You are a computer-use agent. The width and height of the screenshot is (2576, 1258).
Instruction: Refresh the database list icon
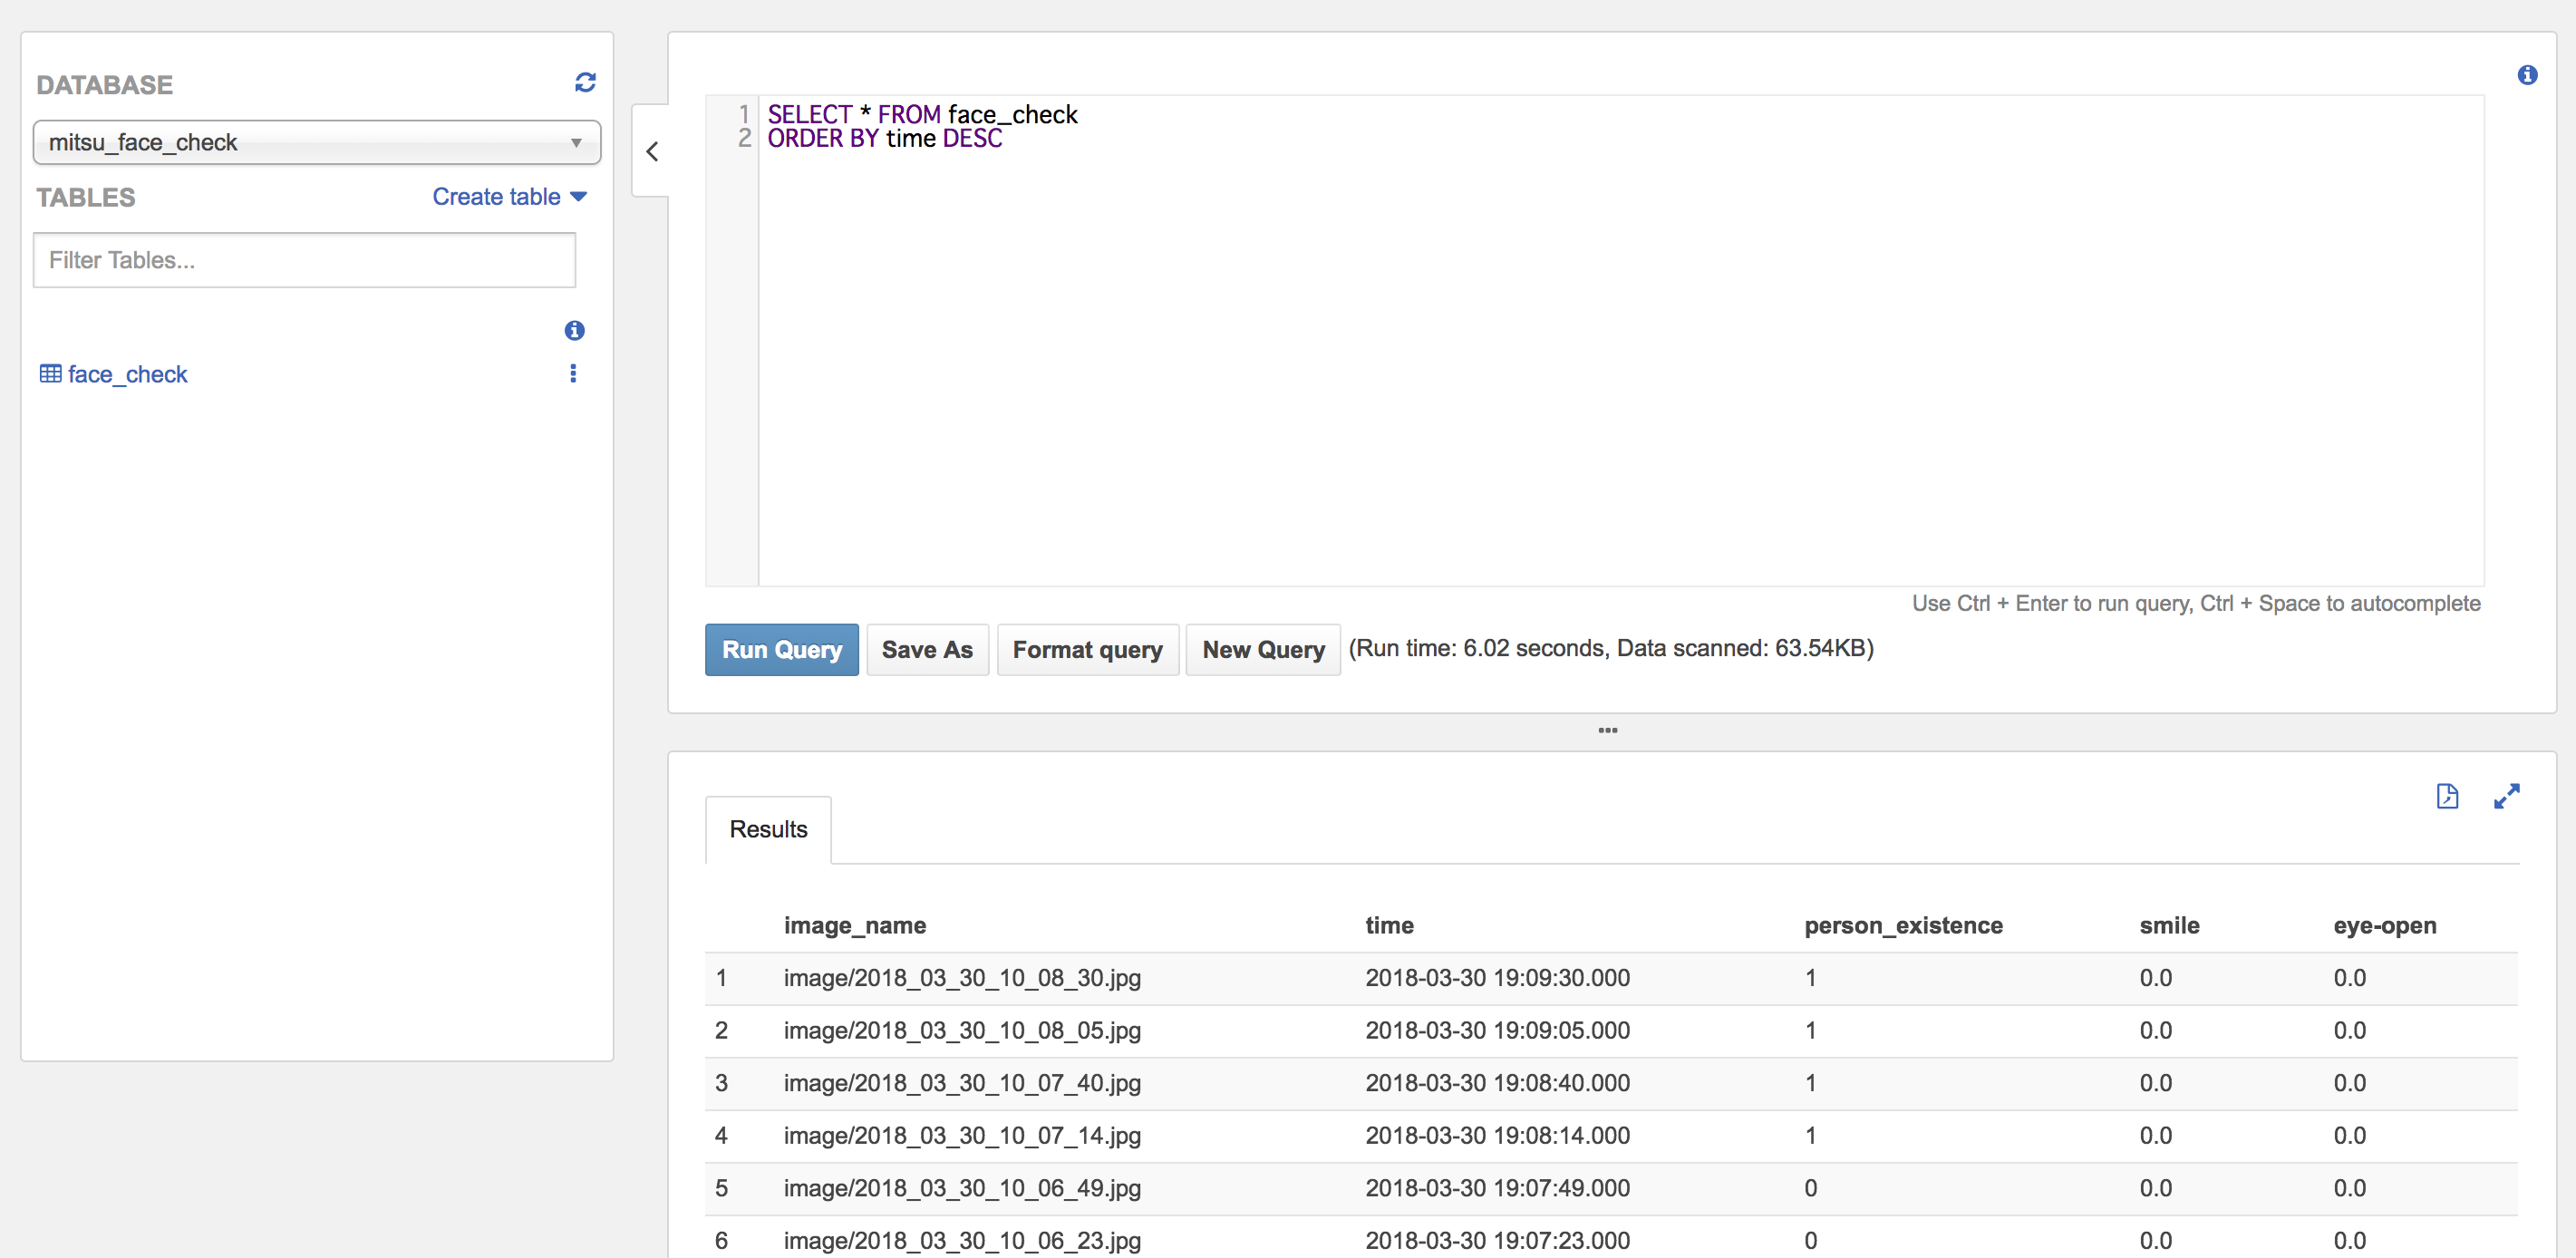click(585, 83)
